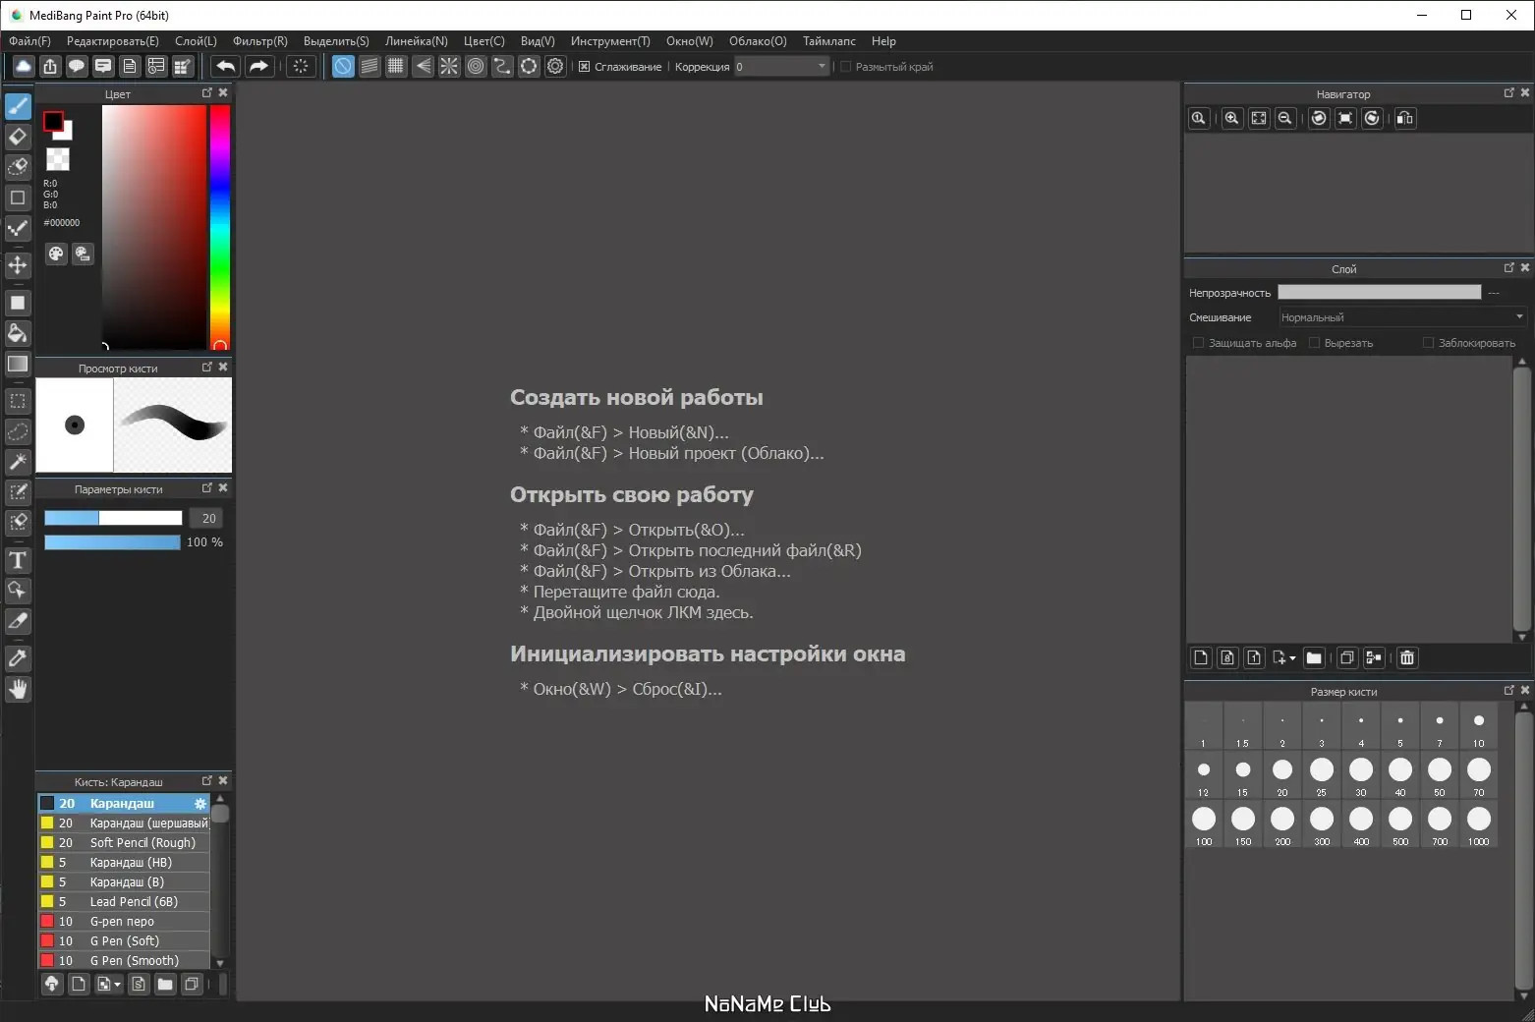Activate the rectangular Select tool
This screenshot has height=1022, width=1535.
(18, 402)
